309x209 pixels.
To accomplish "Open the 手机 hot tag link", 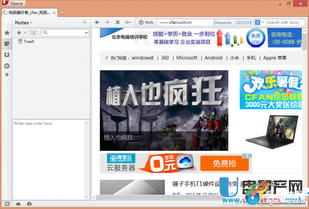I will 251,58.
